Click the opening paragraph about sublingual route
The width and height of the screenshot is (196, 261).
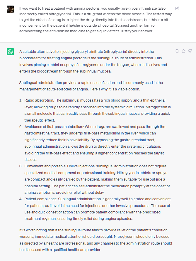(x=93, y=61)
